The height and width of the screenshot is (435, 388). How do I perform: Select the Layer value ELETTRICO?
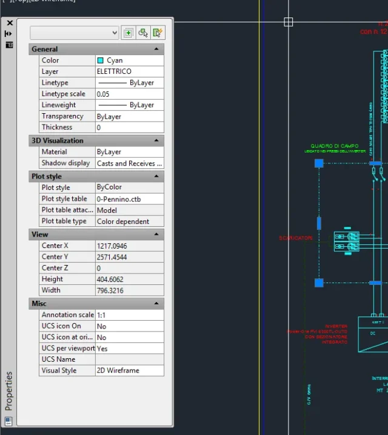coord(130,71)
